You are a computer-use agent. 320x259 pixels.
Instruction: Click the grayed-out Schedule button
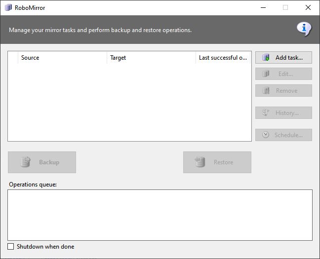(x=283, y=135)
